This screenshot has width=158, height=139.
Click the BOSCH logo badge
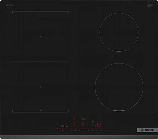pyautogui.click(x=147, y=130)
